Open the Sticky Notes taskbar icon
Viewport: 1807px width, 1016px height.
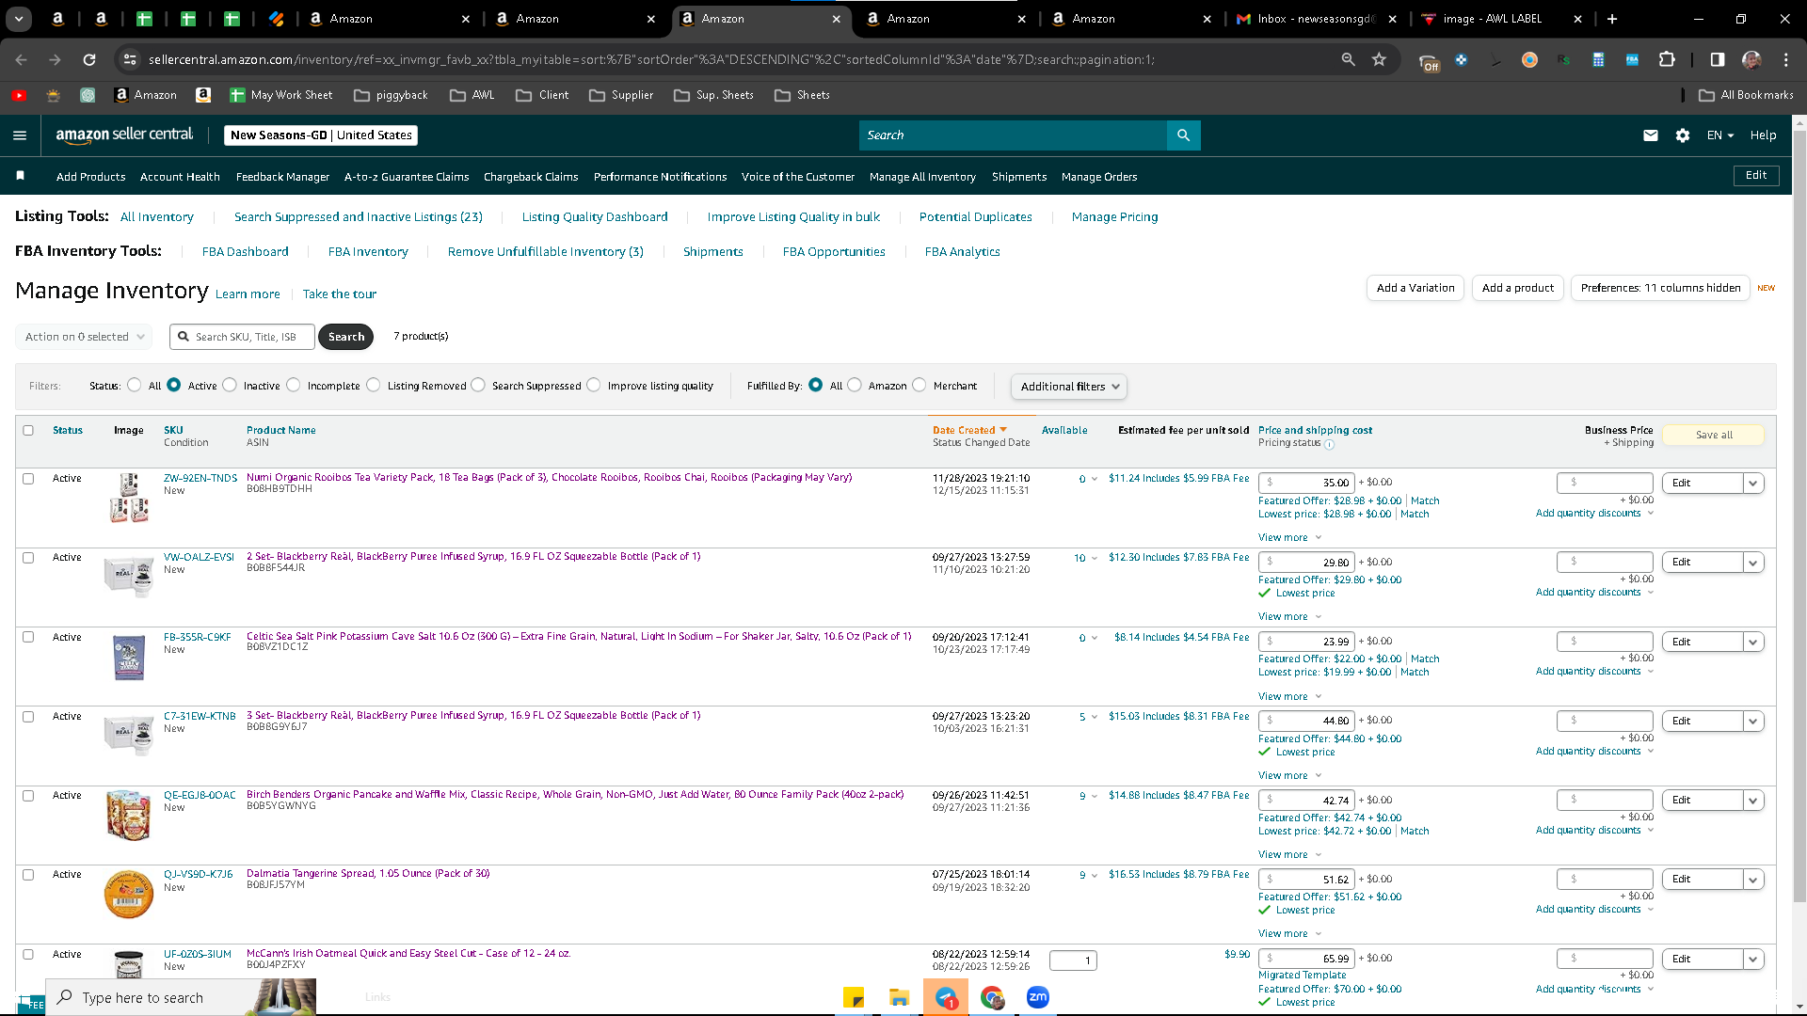pyautogui.click(x=854, y=997)
